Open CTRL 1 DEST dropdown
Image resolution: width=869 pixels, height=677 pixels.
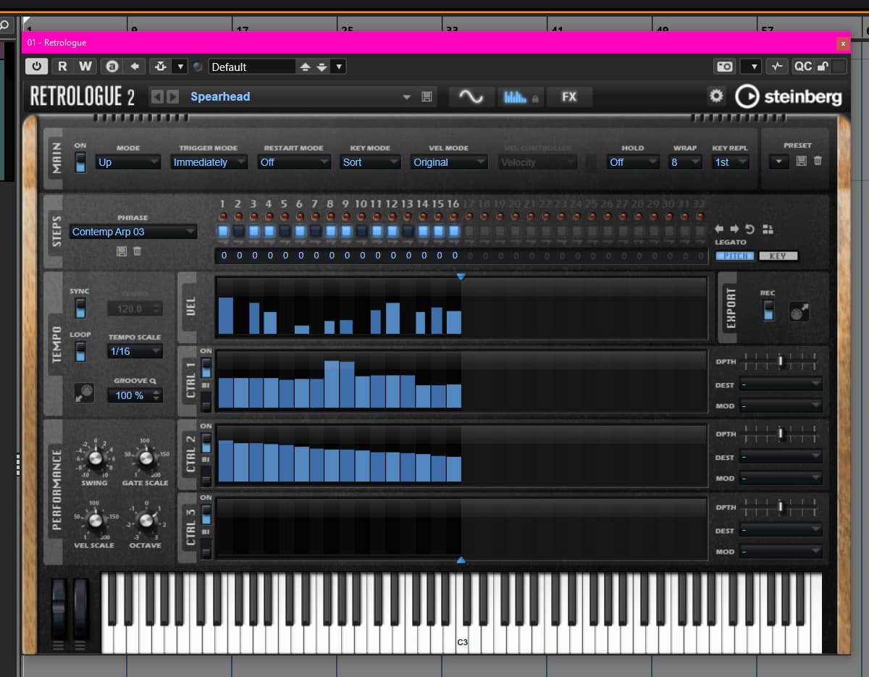(781, 384)
